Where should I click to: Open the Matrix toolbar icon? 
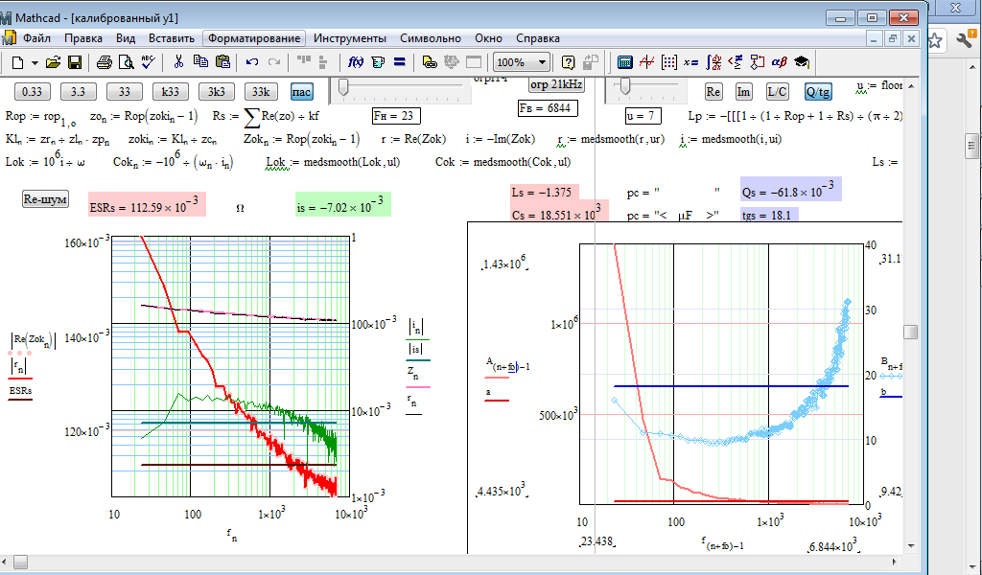click(x=669, y=62)
